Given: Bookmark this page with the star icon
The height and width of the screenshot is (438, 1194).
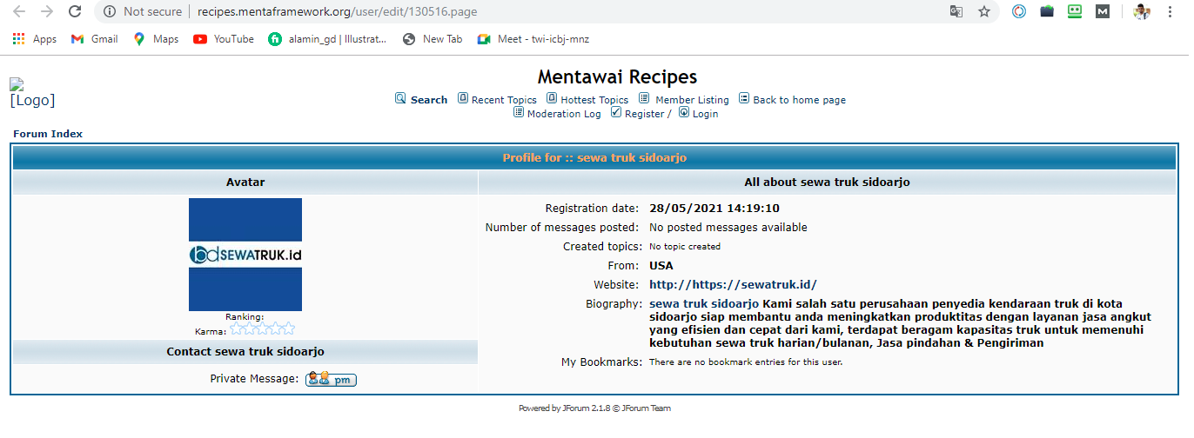Looking at the screenshot, I should pyautogui.click(x=984, y=12).
